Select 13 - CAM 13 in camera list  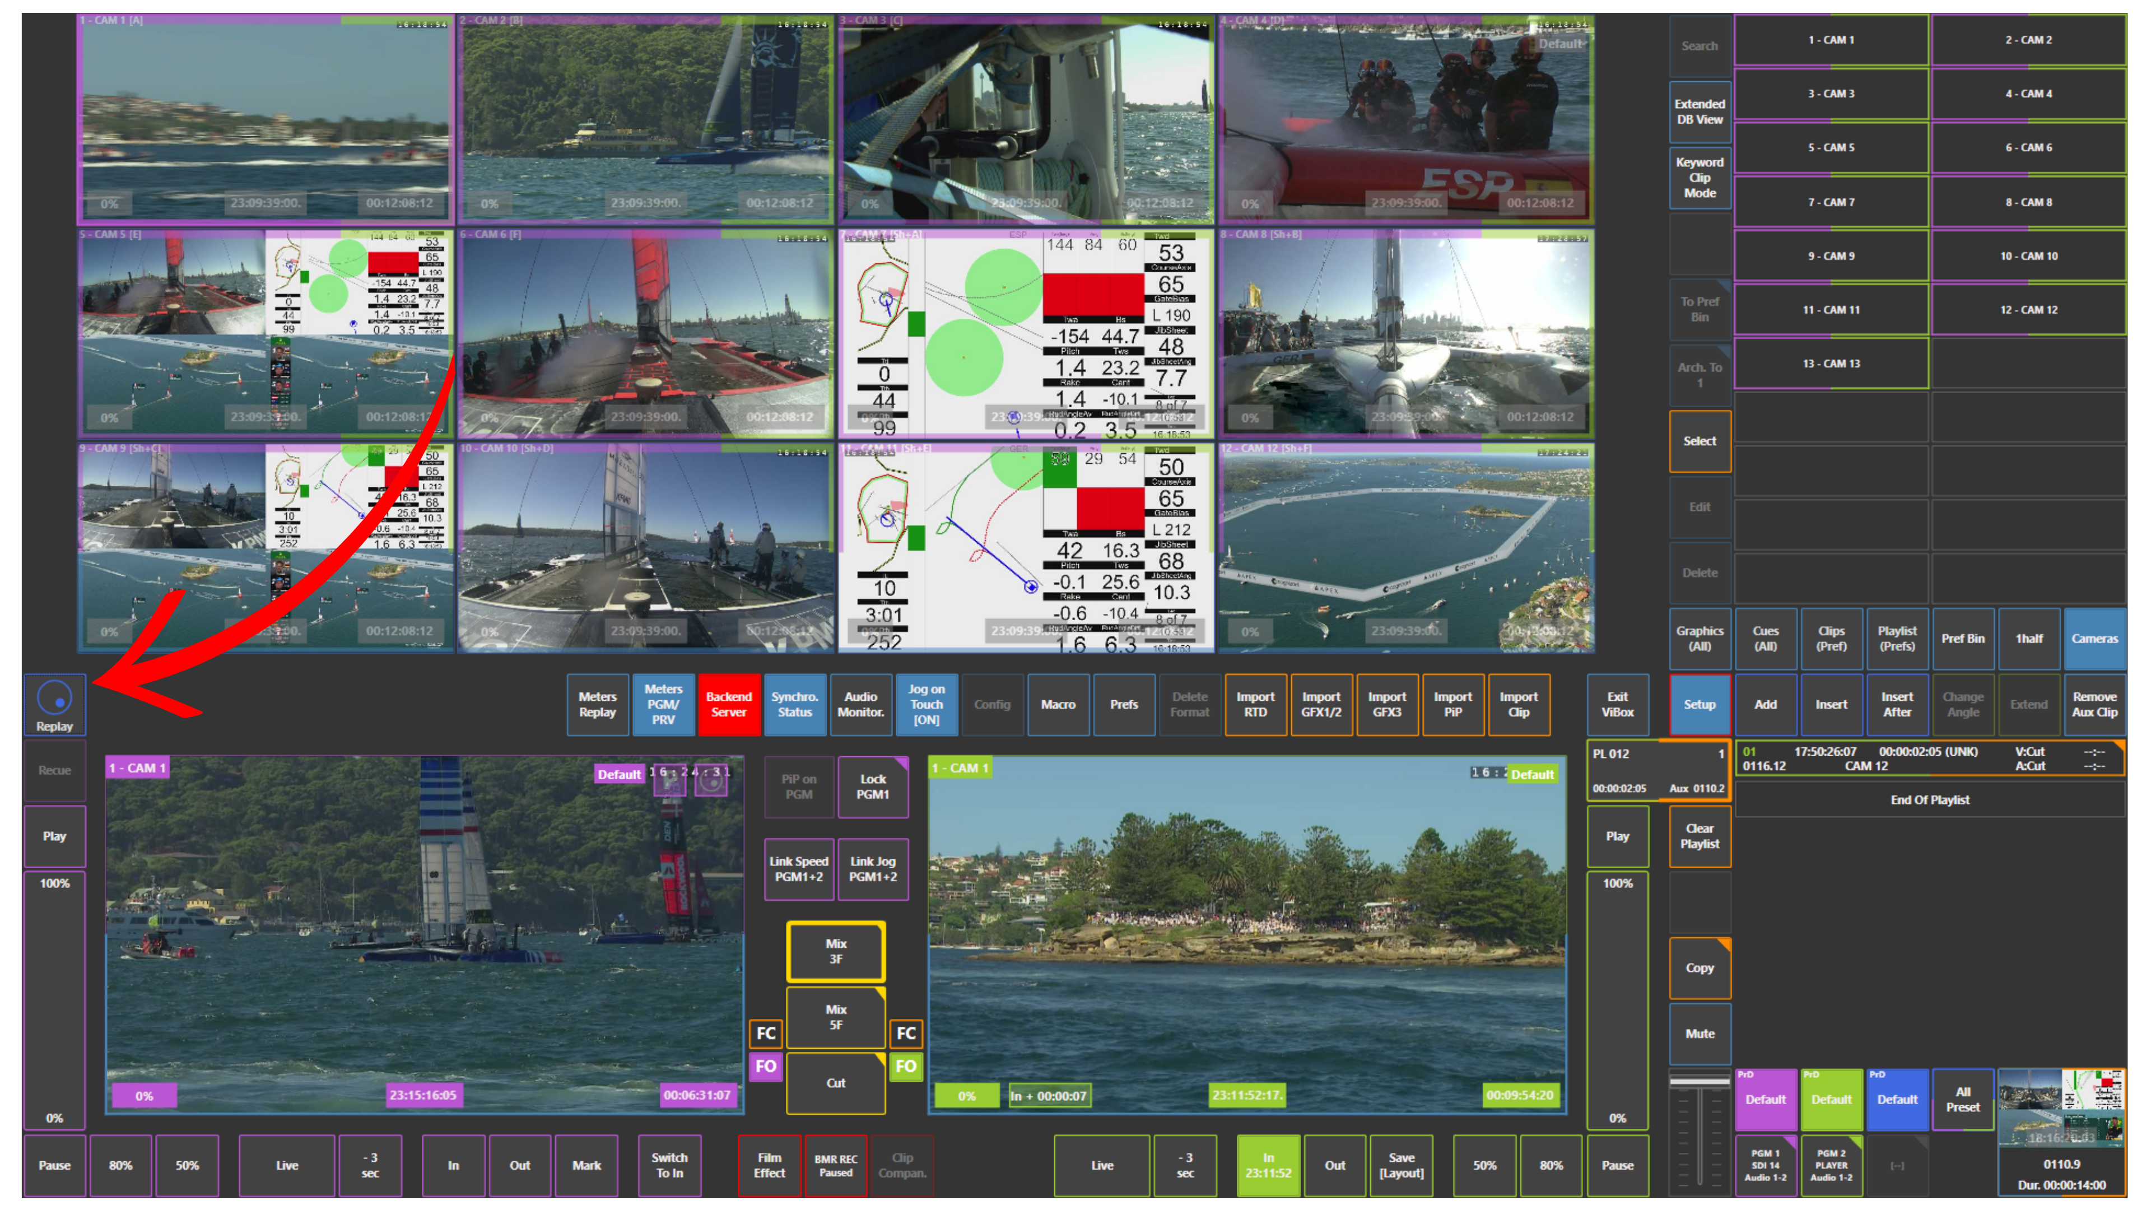pyautogui.click(x=1831, y=364)
